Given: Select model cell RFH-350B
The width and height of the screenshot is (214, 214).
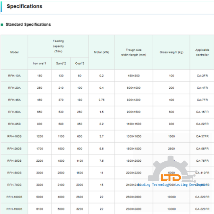Looking at the screenshot, I should tap(14, 160).
